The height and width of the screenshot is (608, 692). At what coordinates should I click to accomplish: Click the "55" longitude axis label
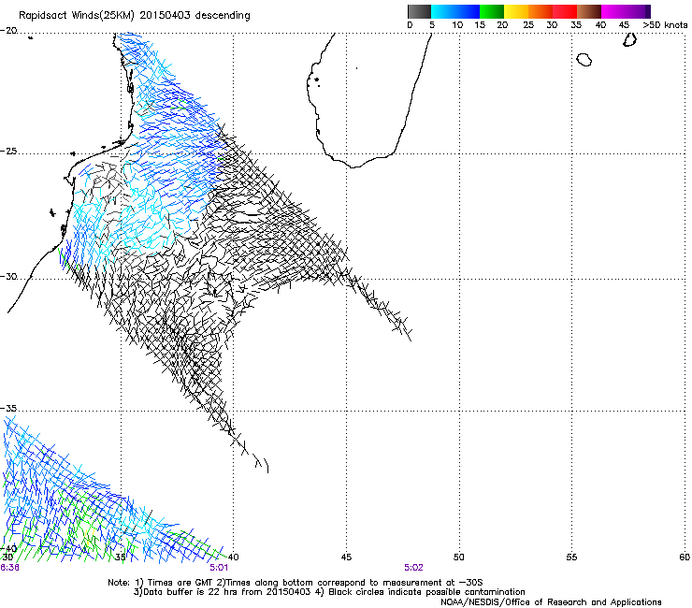pyautogui.click(x=571, y=557)
